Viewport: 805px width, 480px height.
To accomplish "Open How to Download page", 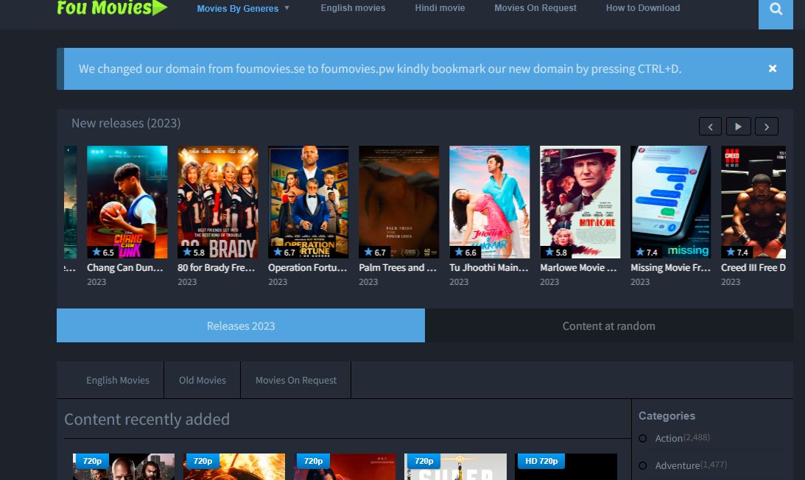I will point(643,8).
